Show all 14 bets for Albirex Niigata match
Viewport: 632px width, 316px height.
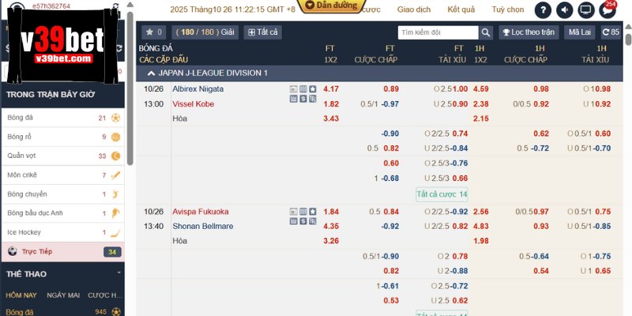[x=442, y=194]
